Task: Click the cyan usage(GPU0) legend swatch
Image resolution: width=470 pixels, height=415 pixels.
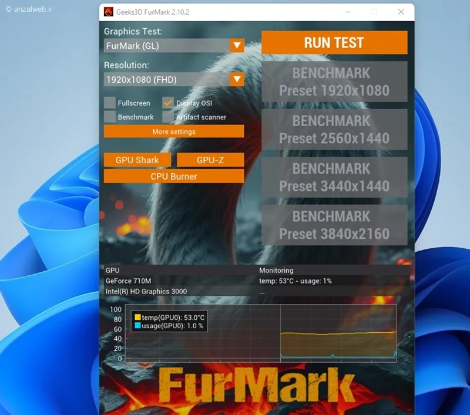Action: 137,325
